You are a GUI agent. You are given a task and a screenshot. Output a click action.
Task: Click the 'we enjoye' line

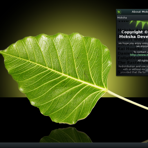click(x=142, y=46)
